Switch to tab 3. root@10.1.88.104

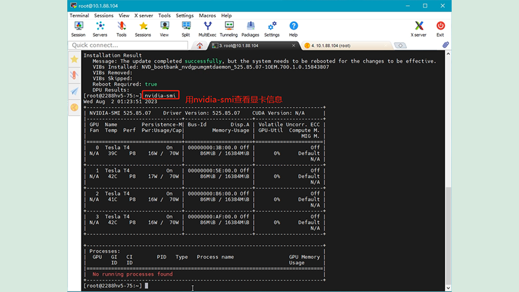253,45
